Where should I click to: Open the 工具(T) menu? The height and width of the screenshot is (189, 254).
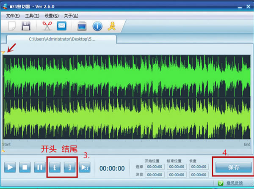point(32,16)
